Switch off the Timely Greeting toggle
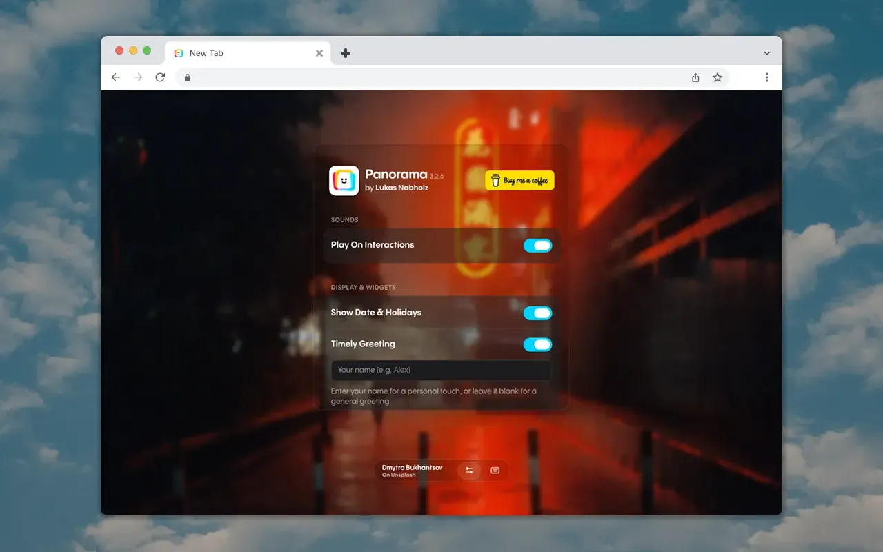Viewport: 883px width, 552px height. [x=538, y=344]
